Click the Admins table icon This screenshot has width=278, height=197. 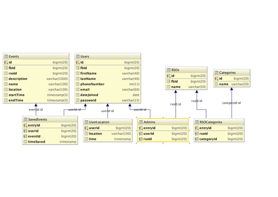click(x=141, y=122)
